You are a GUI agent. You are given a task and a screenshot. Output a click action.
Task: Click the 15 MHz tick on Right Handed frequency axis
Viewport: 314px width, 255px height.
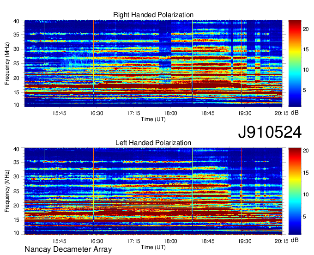[16, 92]
